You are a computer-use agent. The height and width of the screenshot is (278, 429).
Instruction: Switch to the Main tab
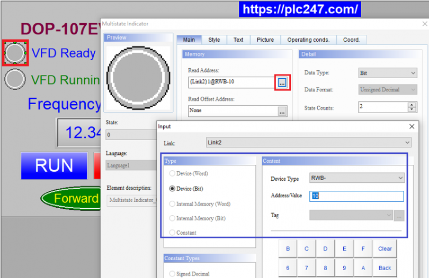pyautogui.click(x=189, y=40)
